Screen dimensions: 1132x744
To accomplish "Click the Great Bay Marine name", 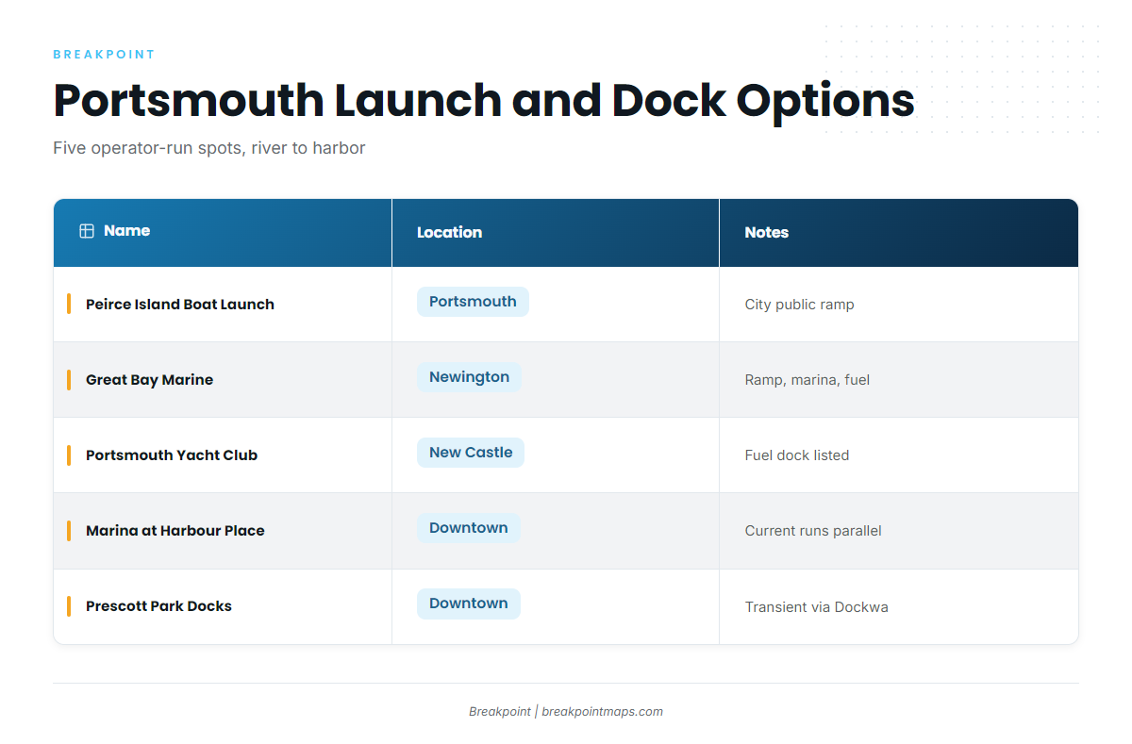I will [x=149, y=380].
